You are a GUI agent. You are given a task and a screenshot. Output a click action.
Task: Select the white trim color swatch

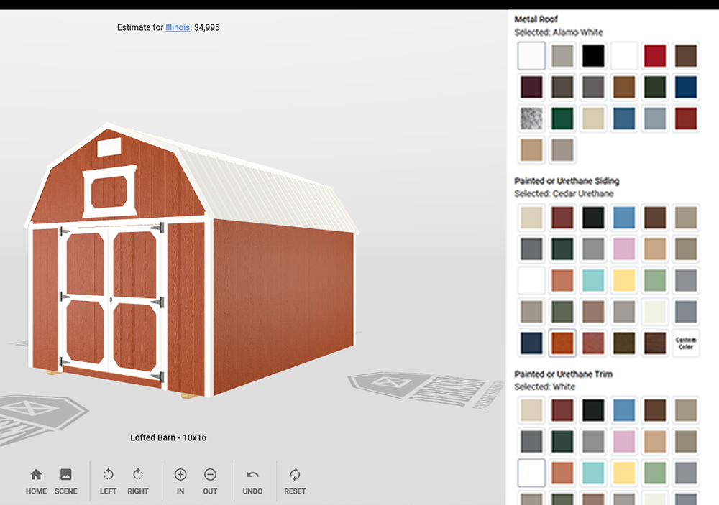pyautogui.click(x=531, y=473)
